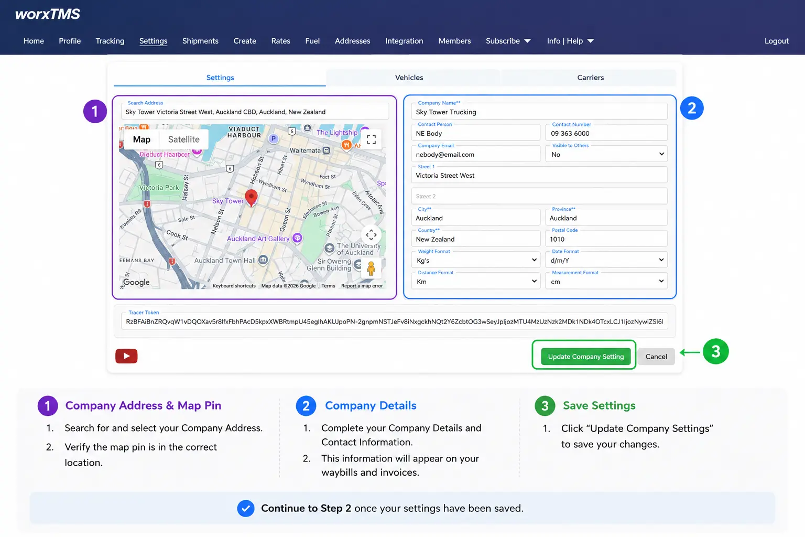Screen dimensions: 805x537
Task: Switch to the Carriers tab
Action: (590, 78)
